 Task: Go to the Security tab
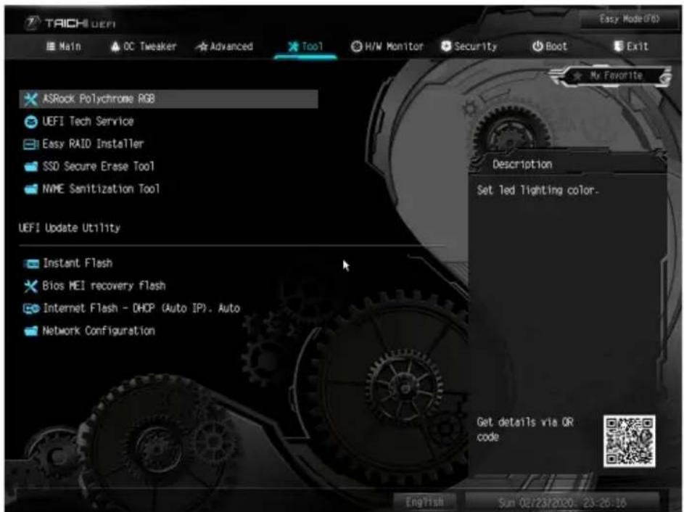click(x=469, y=46)
